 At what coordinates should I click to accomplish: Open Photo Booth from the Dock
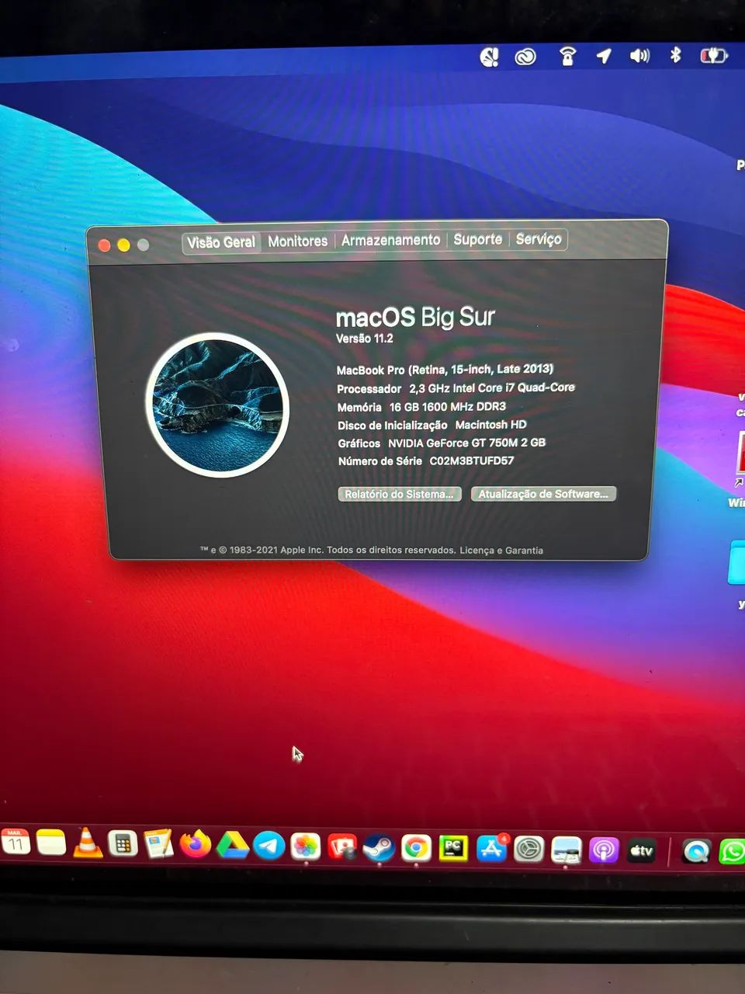(342, 847)
